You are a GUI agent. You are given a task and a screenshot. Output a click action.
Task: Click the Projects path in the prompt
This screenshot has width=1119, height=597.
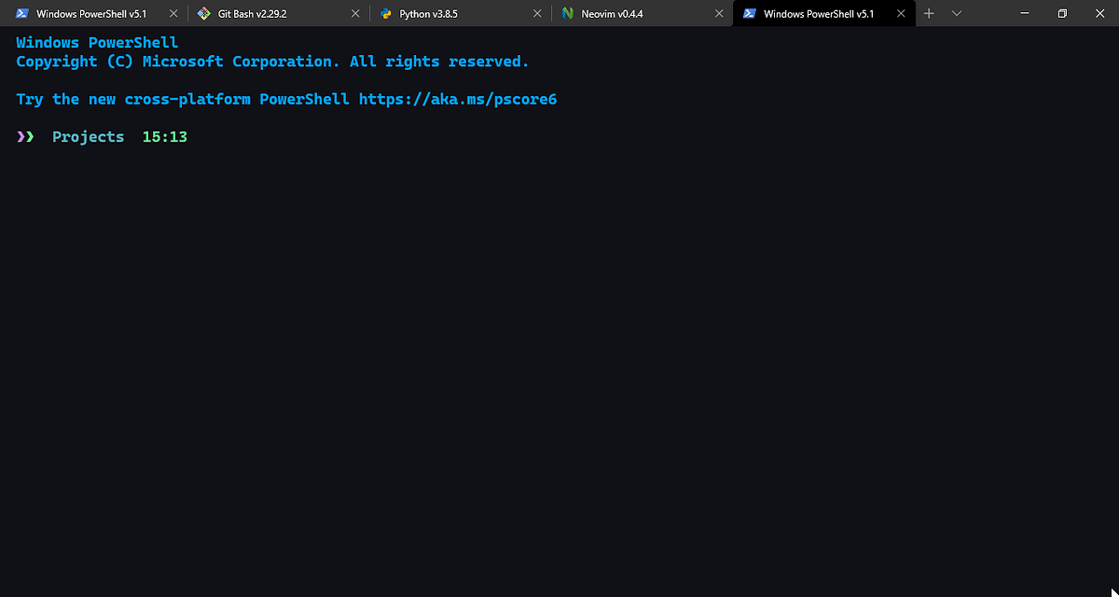(x=88, y=136)
